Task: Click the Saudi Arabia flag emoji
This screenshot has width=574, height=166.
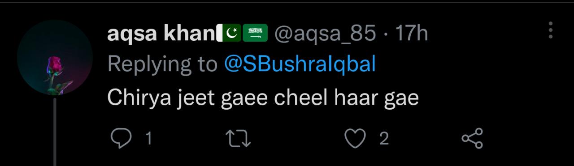Action: pos(255,34)
